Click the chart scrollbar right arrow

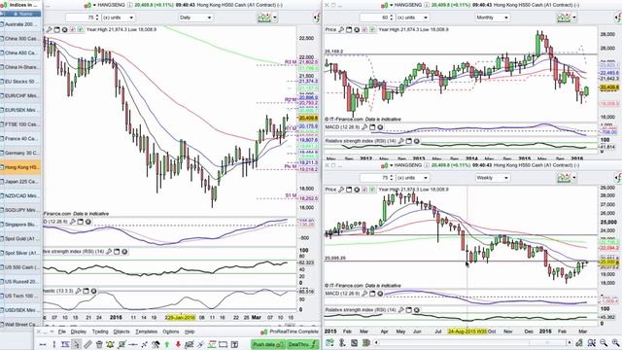pyautogui.click(x=570, y=342)
